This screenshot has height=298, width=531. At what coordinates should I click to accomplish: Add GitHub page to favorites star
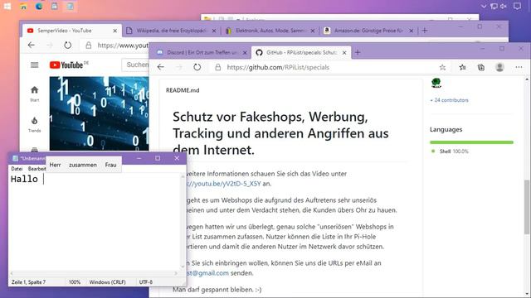coord(442,67)
